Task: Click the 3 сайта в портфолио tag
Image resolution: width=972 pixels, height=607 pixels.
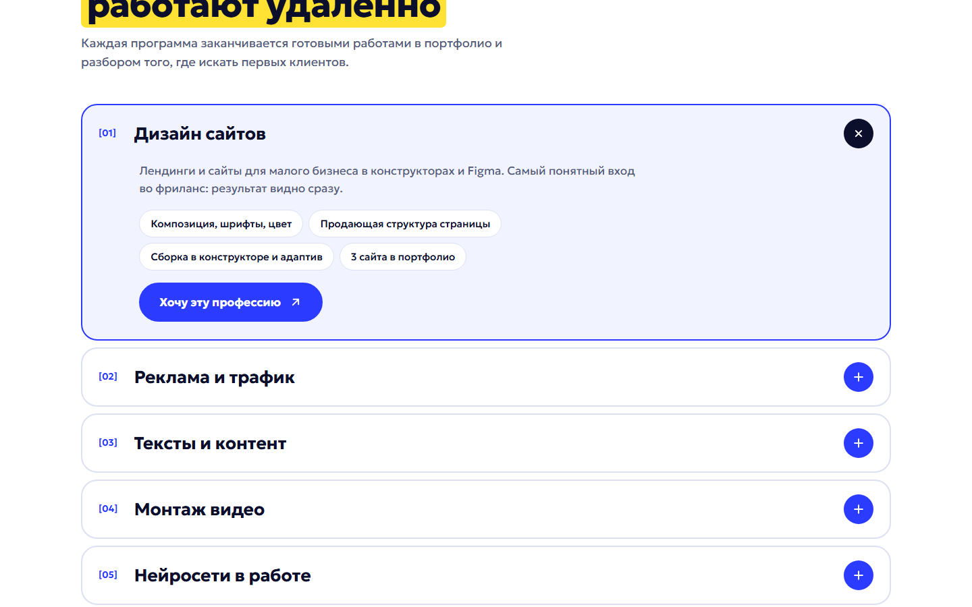Action: (x=403, y=257)
